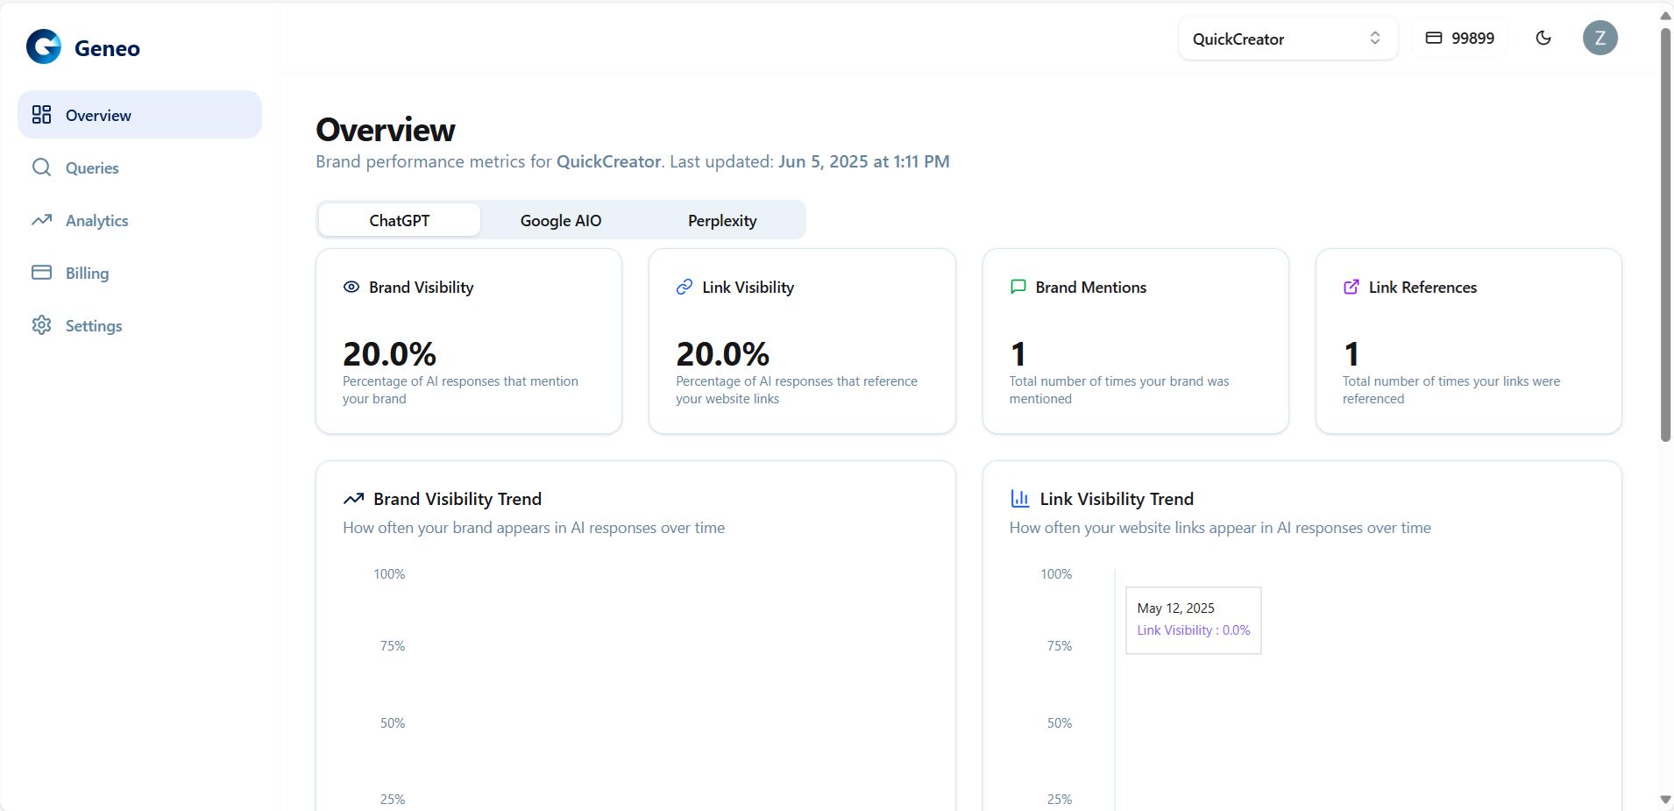Open the Z user avatar menu
The height and width of the screenshot is (811, 1674).
tap(1600, 38)
